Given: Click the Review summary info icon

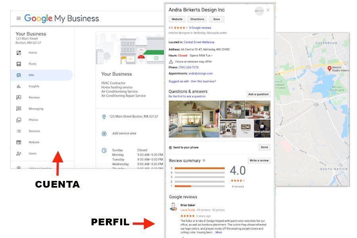Looking at the screenshot, I should click(204, 160).
